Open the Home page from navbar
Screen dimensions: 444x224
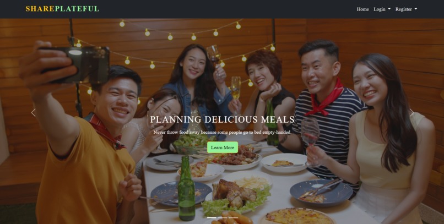click(362, 9)
